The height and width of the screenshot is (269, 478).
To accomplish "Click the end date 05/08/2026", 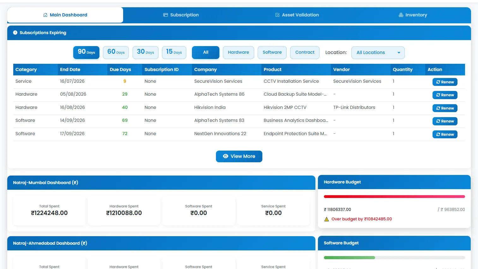I will [73, 94].
